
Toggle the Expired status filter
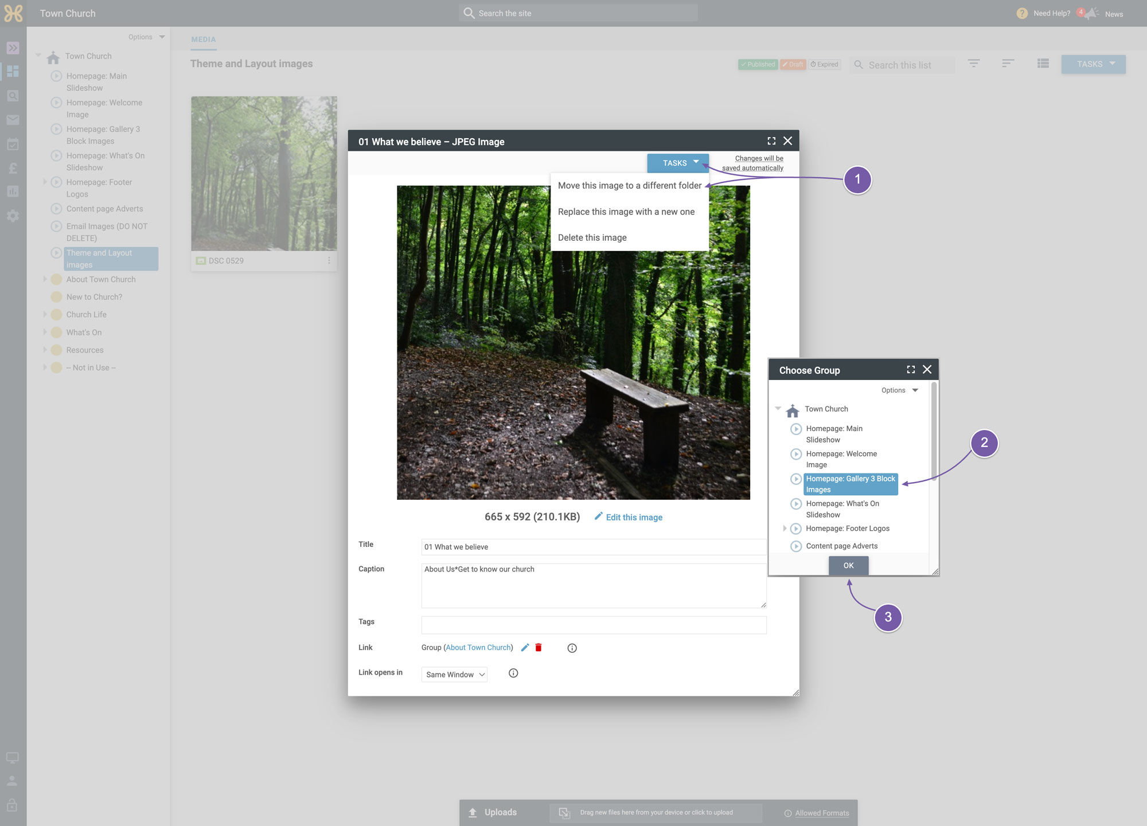pyautogui.click(x=825, y=65)
